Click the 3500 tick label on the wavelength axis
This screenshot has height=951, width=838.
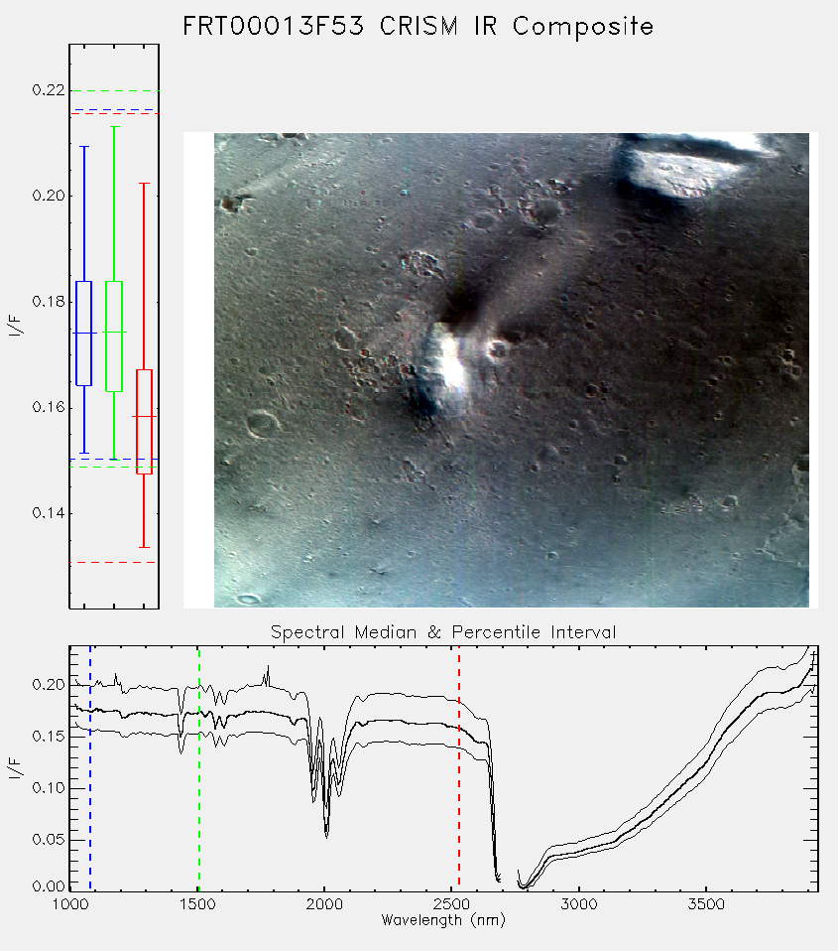706,904
